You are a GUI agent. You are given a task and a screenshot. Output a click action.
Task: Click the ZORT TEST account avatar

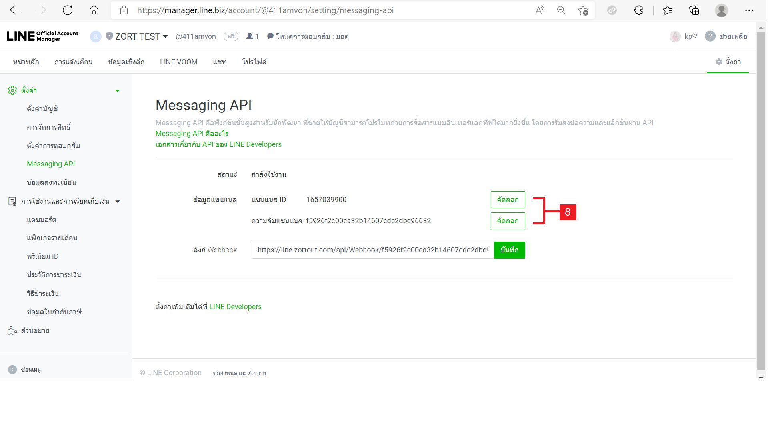click(x=96, y=36)
